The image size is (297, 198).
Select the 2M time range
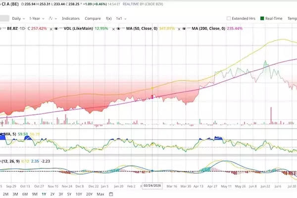point(5,194)
